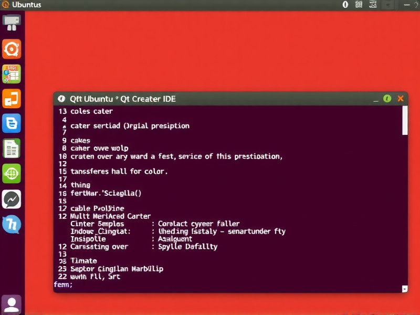Open the globe web browser from the dock
Screen dimensions: 420x315
pyautogui.click(x=12, y=174)
